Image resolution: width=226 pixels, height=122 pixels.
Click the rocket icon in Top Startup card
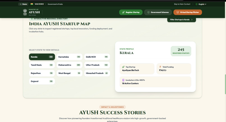point(123,67)
